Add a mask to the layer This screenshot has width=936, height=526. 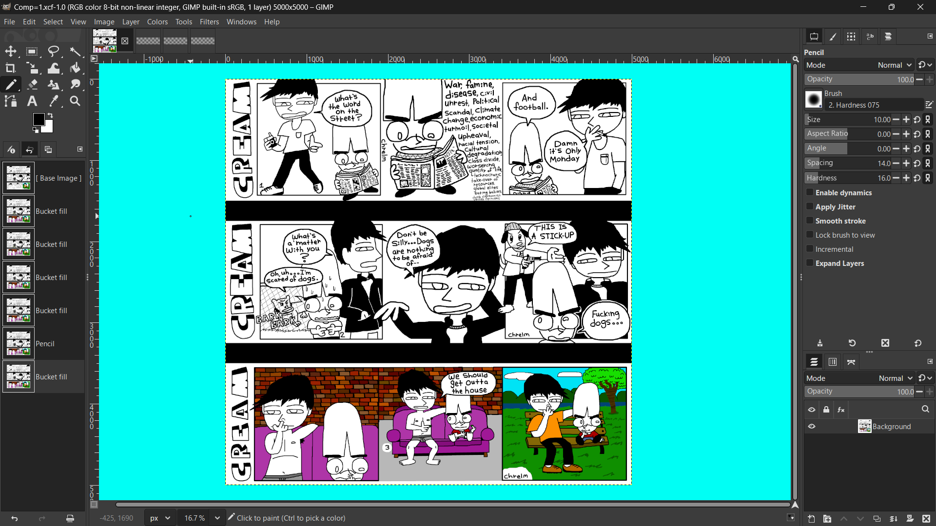(910, 519)
